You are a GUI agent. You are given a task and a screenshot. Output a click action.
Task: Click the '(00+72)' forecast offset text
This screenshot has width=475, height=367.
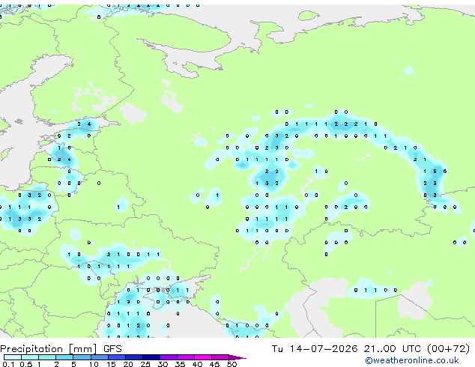(x=448, y=349)
